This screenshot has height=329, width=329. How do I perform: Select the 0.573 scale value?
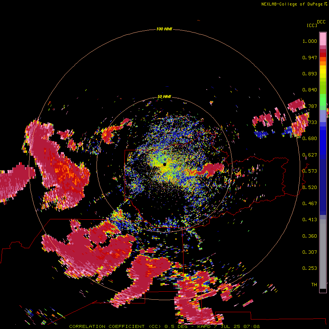tap(310, 171)
